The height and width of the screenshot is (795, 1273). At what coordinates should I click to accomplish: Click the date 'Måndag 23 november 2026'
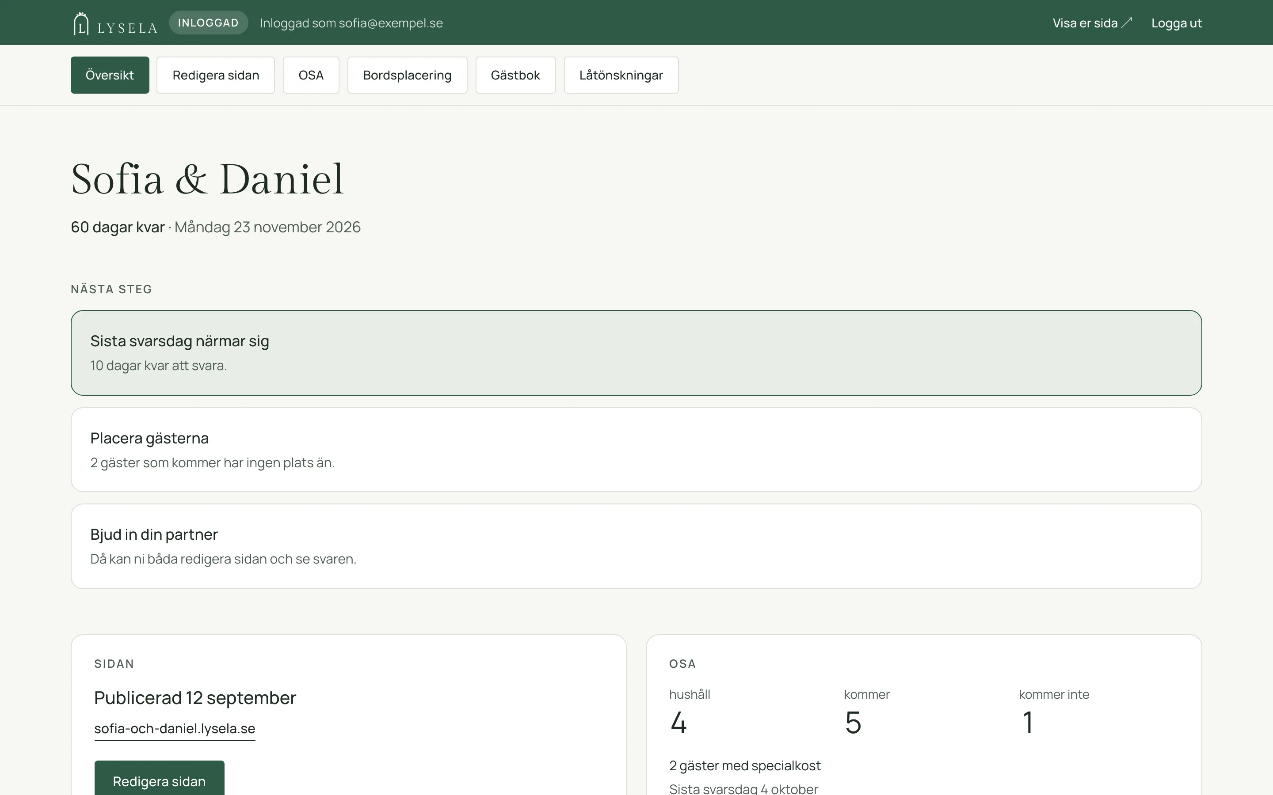coord(267,227)
